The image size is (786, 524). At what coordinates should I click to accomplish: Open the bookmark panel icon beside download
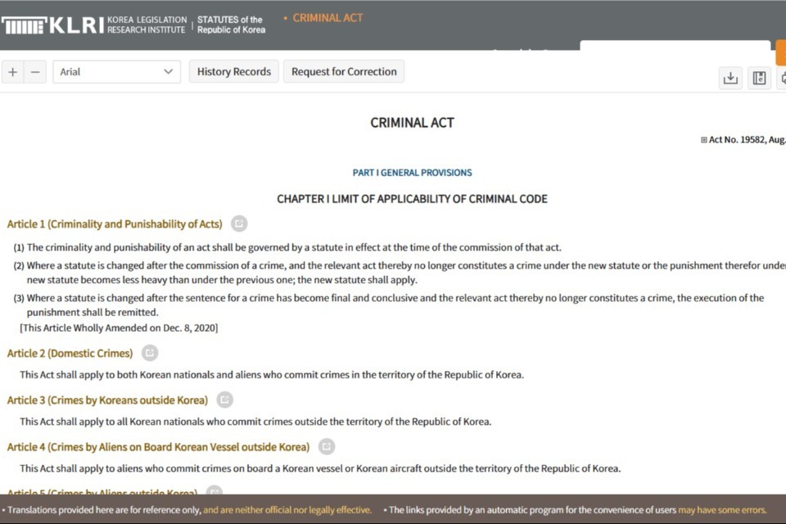click(759, 78)
